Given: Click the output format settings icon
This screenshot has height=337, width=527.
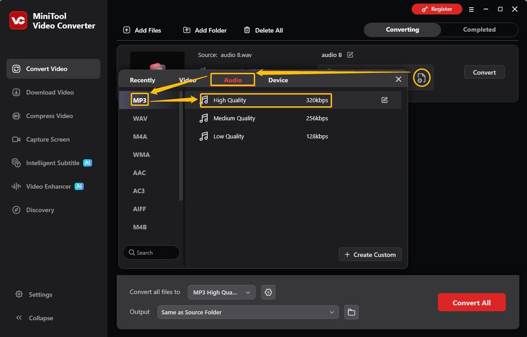Looking at the screenshot, I should 422,78.
